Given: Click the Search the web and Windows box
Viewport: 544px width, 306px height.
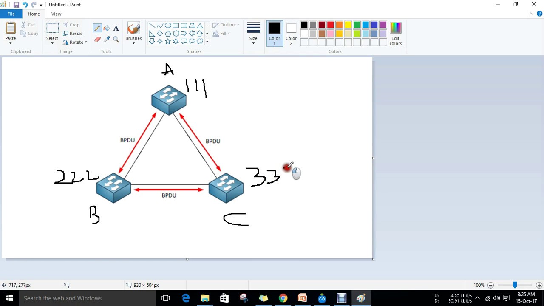Looking at the screenshot, I should coord(88,298).
